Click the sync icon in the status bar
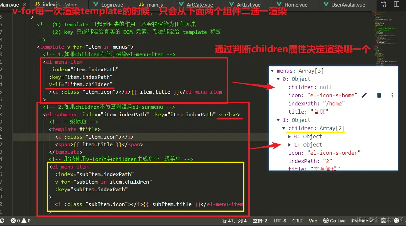Screen dimensions: 406x226 pos(2,221)
